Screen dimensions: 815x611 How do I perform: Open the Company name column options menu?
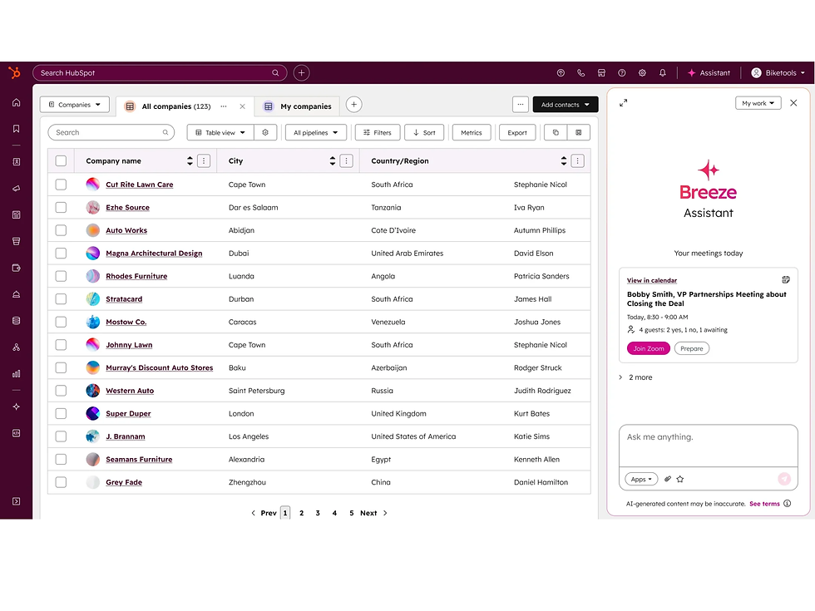(x=204, y=161)
